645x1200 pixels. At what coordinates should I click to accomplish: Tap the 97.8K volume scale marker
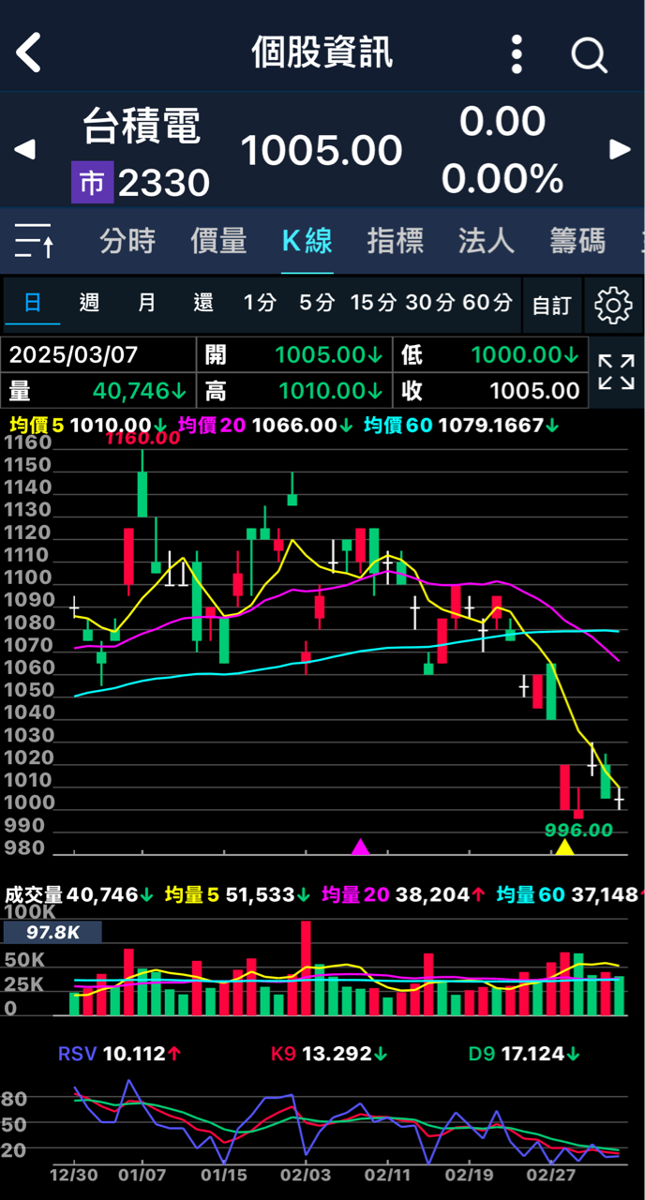[x=52, y=932]
